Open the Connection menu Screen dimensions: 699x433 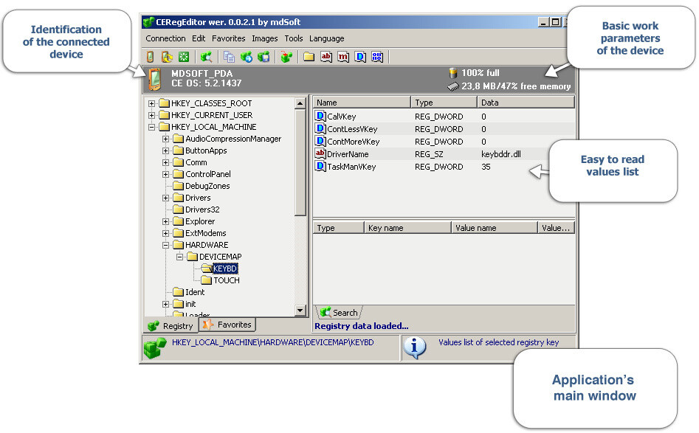[165, 38]
